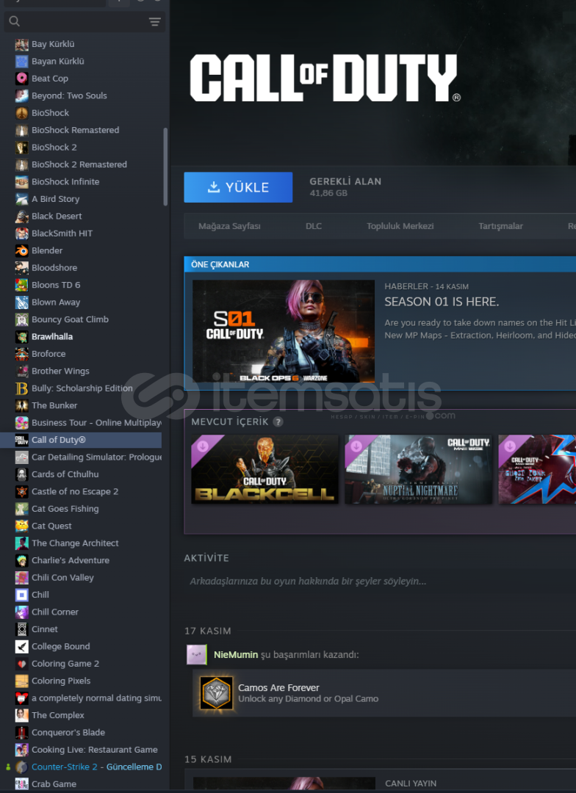This screenshot has height=793, width=576.
Task: Click download badge on BLACKCELL content card
Action: point(203,446)
